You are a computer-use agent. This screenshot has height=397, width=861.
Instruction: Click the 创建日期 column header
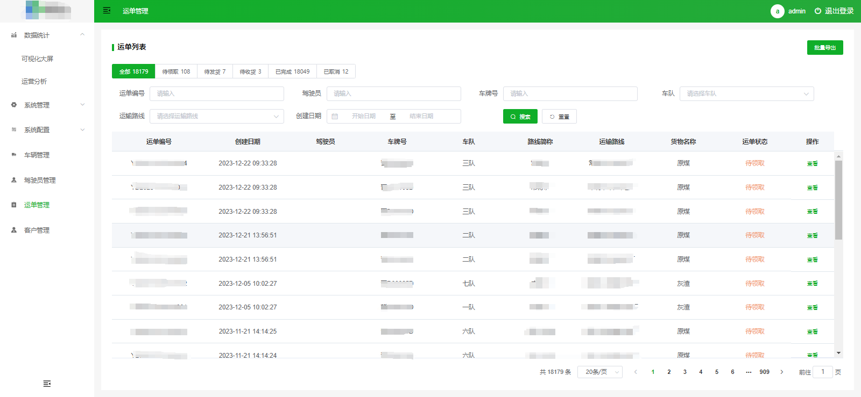click(x=248, y=142)
